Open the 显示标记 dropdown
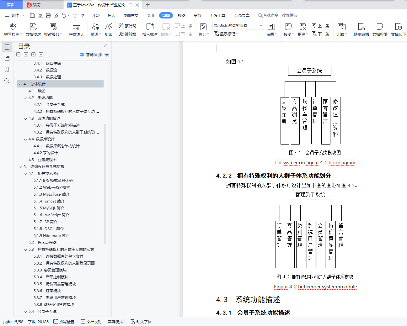This screenshot has width=407, height=326. coord(226,34)
